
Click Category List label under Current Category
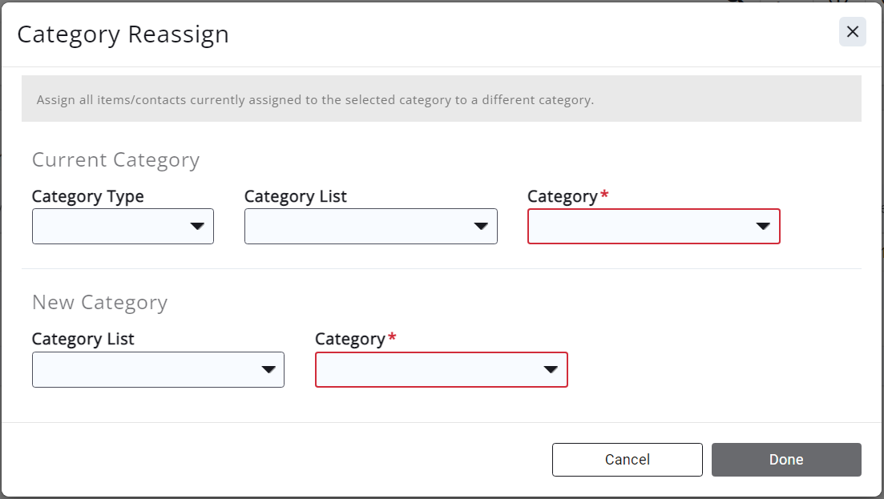pos(295,197)
